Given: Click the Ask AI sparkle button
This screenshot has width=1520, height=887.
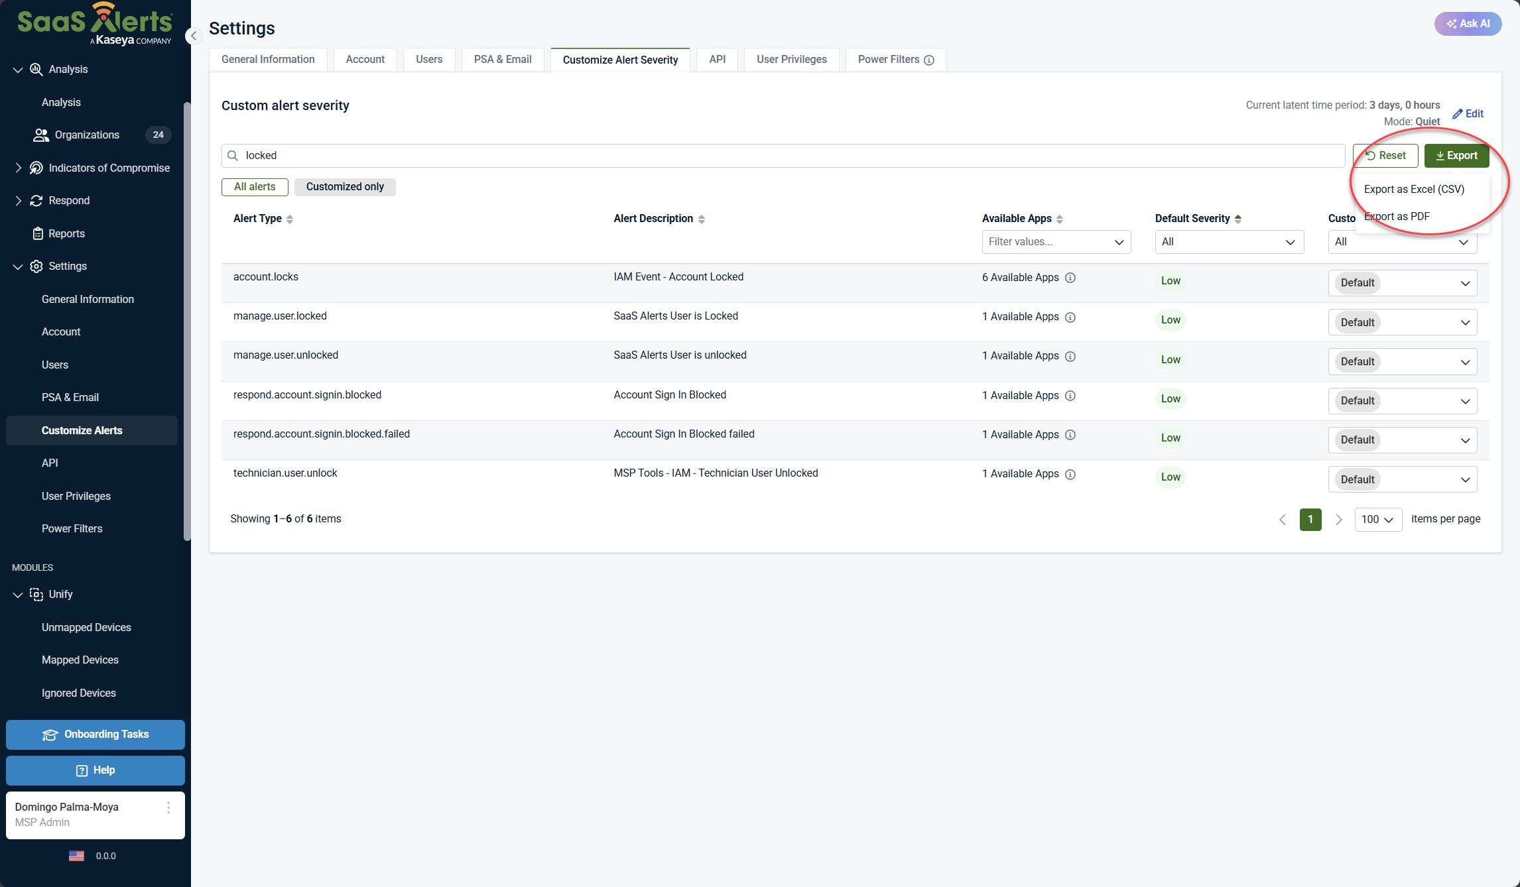Looking at the screenshot, I should click(x=1468, y=24).
